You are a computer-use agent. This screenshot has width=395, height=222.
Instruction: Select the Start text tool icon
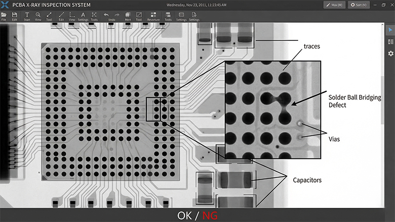click(x=27, y=15)
